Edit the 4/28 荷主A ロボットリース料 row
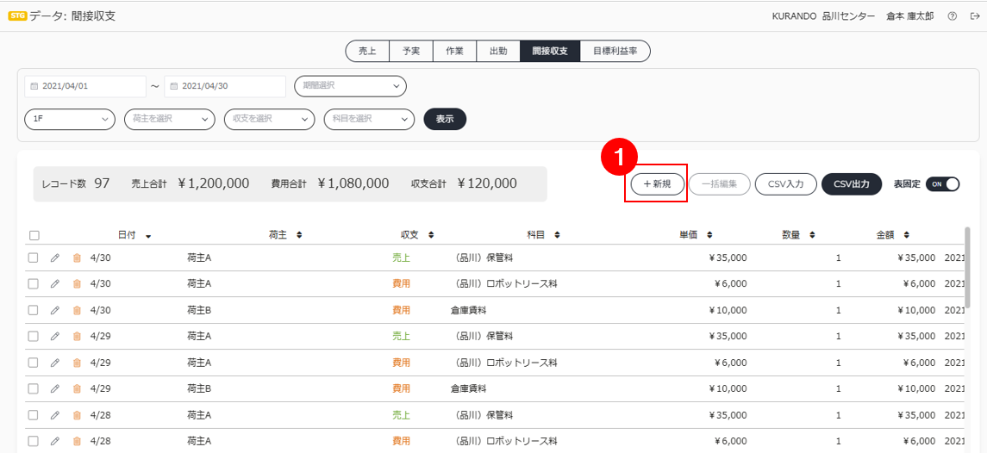 (55, 441)
